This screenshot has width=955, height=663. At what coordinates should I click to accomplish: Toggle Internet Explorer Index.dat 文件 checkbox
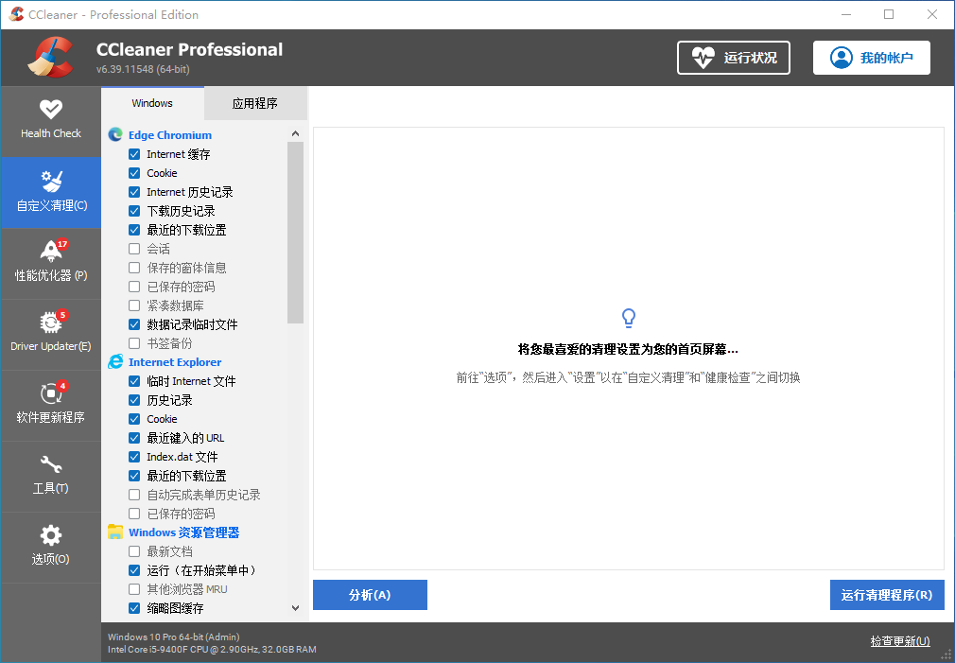134,457
